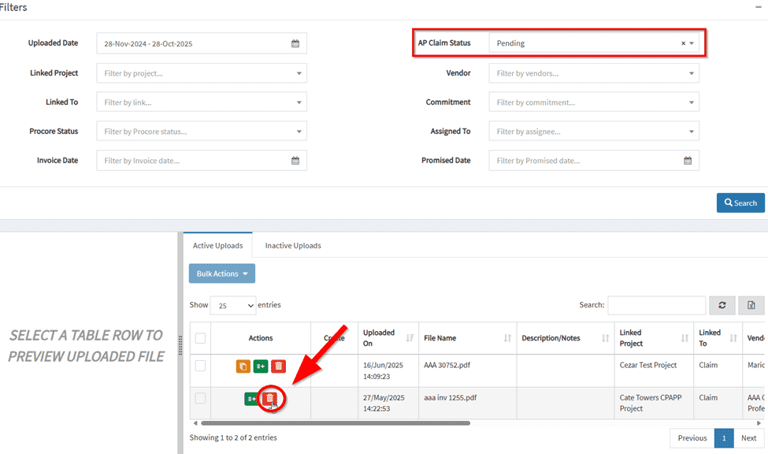Refresh the uploads table
The height and width of the screenshot is (454, 768).
pyautogui.click(x=722, y=305)
